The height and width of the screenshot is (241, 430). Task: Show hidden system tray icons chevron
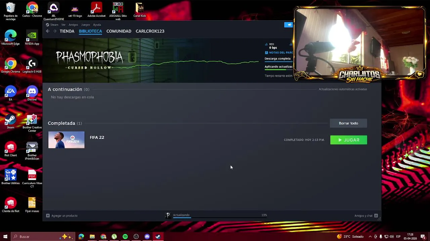click(370, 237)
